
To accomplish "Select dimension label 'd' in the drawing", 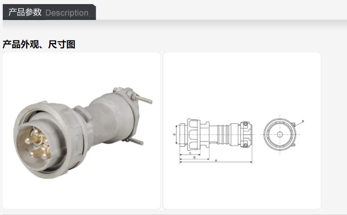I will pyautogui.click(x=174, y=134).
